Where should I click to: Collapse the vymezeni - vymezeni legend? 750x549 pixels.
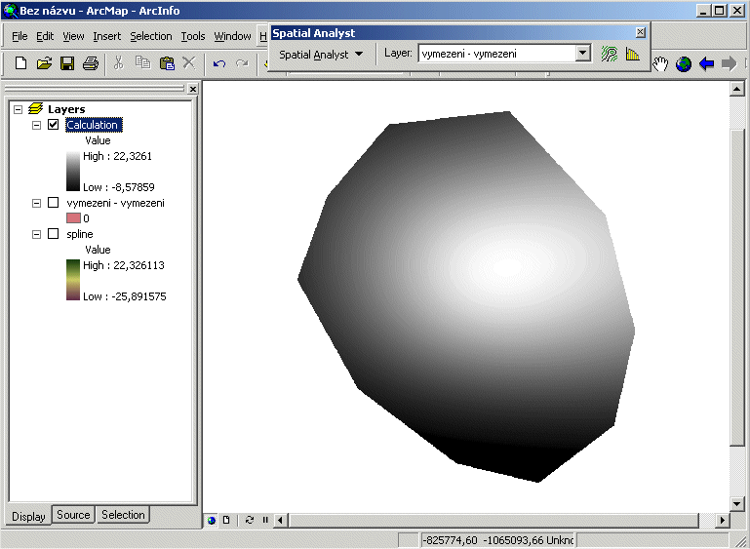pos(36,203)
